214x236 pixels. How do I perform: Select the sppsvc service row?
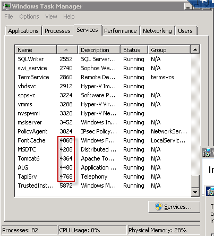pos(103,95)
